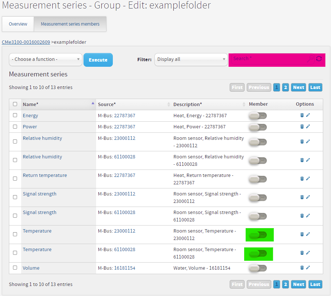Click First in top pagination
Screen dimensions: 331x296
(x=237, y=87)
